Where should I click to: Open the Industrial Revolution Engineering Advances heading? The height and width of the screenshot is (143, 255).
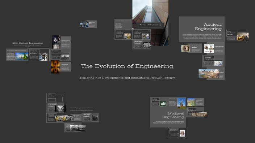(81, 108)
